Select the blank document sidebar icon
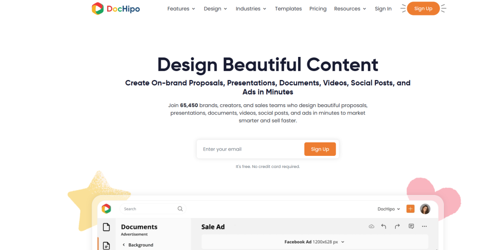This screenshot has height=250, width=494. 107,227
